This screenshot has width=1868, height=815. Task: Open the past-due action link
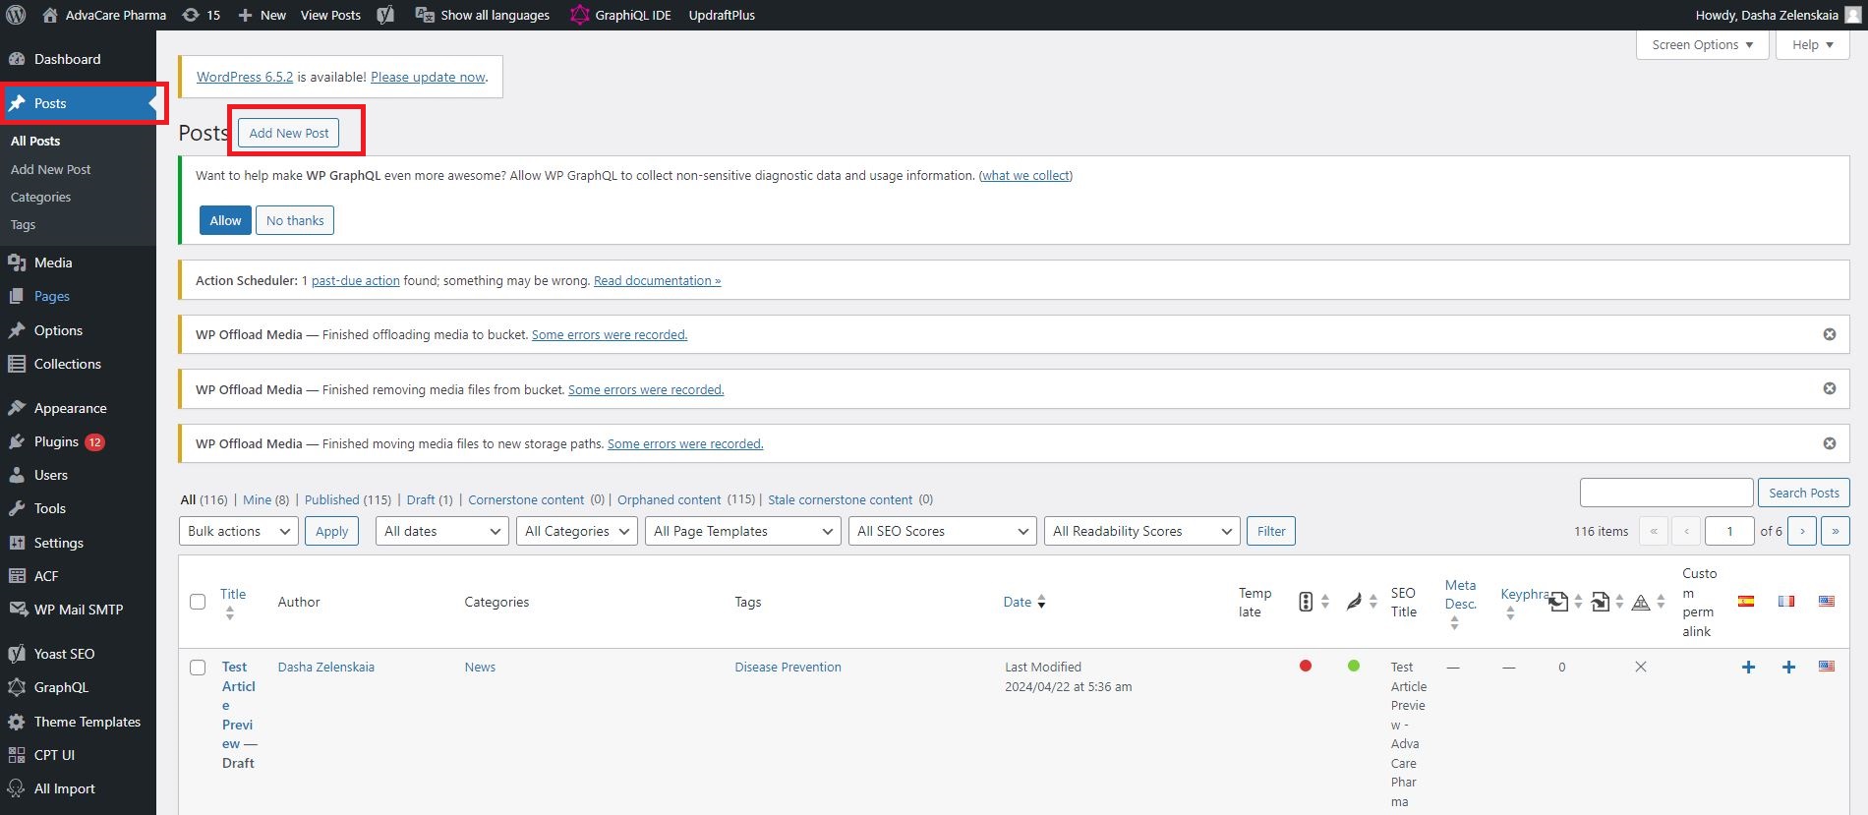tap(356, 280)
